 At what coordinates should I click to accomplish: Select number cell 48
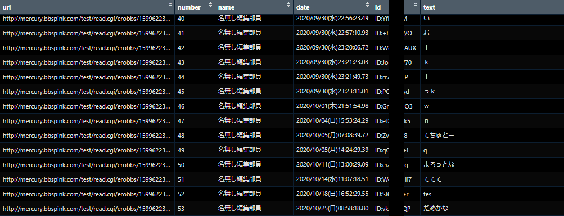(x=195, y=136)
